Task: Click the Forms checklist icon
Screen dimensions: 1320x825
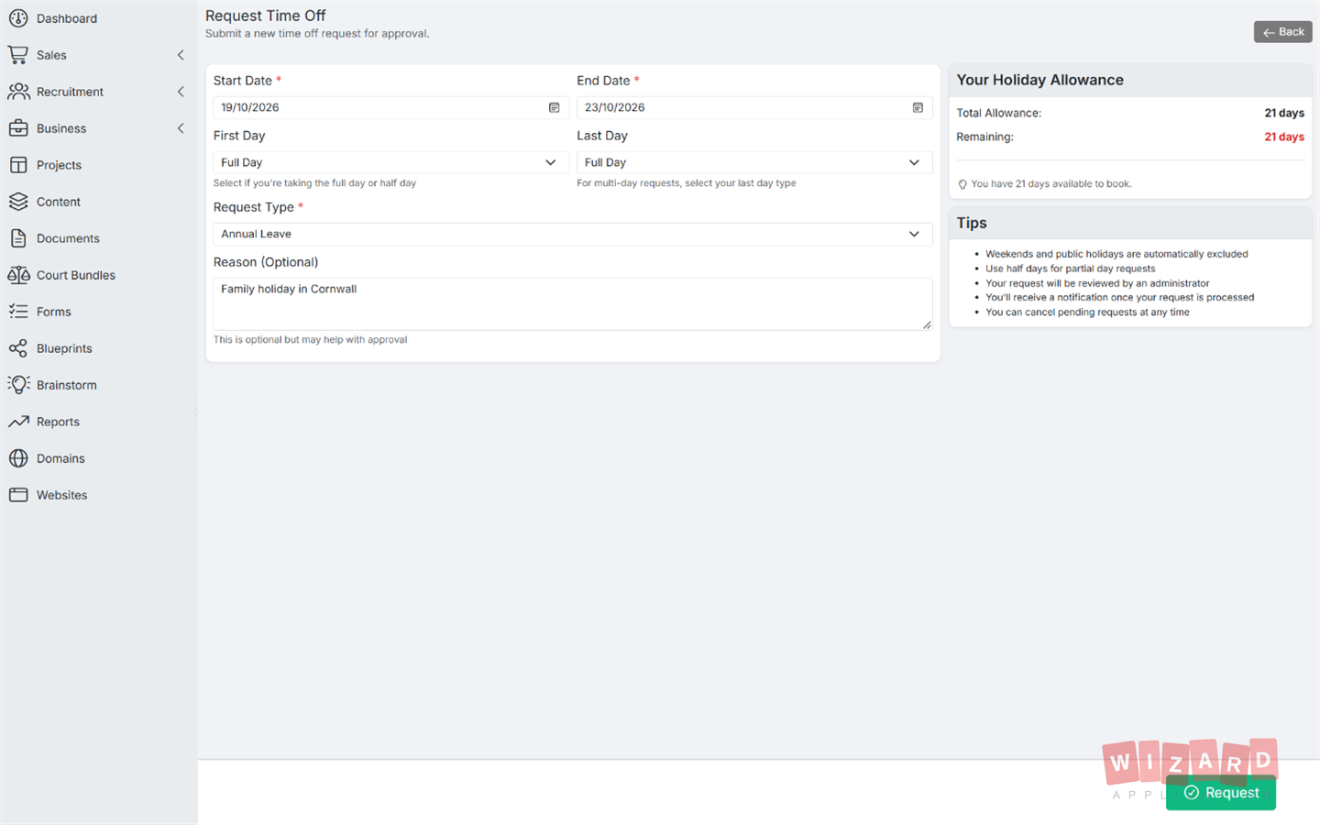Action: [x=18, y=312]
